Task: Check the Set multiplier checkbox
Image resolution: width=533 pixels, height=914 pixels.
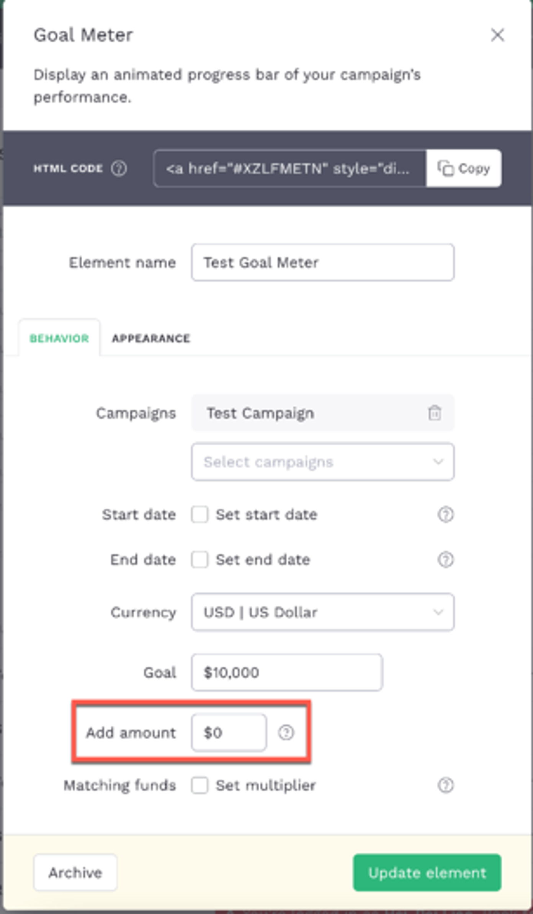Action: pyautogui.click(x=200, y=785)
